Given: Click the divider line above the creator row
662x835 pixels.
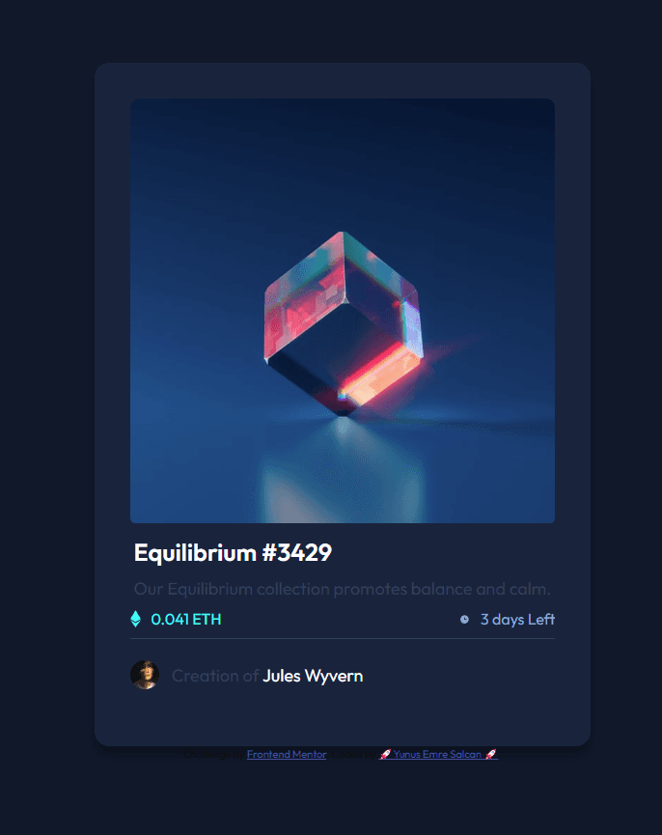Looking at the screenshot, I should tap(343, 638).
